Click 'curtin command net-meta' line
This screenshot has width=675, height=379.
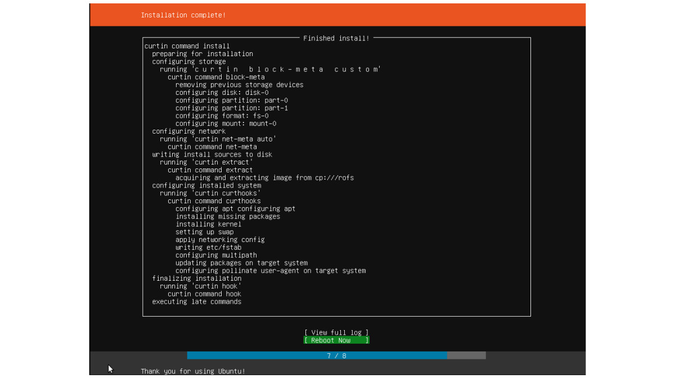tap(212, 147)
